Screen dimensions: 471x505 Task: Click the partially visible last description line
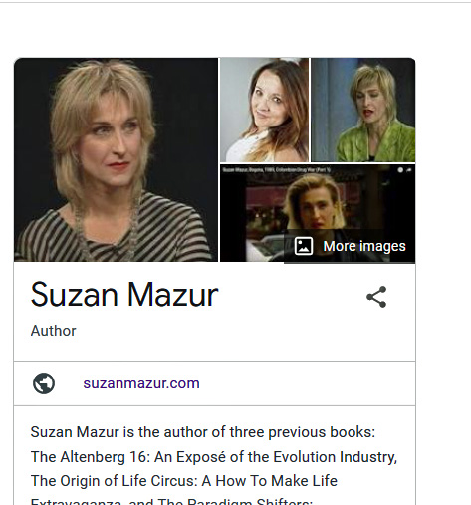pyautogui.click(x=171, y=501)
